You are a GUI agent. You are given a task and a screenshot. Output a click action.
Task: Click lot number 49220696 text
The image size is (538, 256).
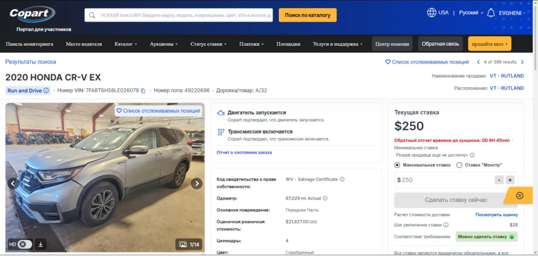coord(197,91)
